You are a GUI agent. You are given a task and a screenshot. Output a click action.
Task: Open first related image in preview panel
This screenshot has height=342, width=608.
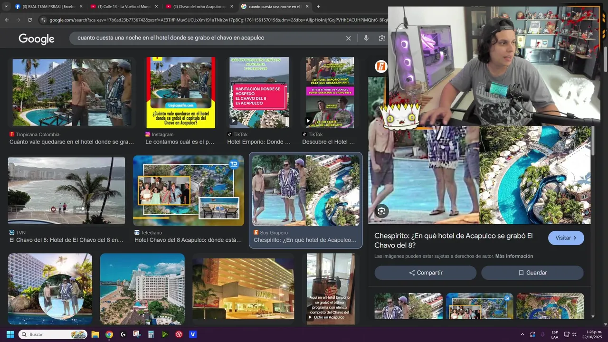[408, 306]
